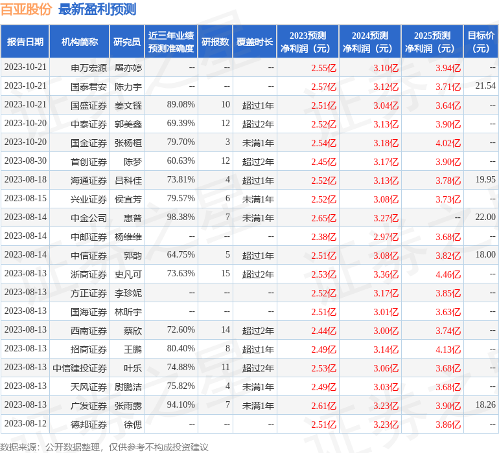Select the 研究员 column header
This screenshot has height=453, width=499.
(x=127, y=41)
